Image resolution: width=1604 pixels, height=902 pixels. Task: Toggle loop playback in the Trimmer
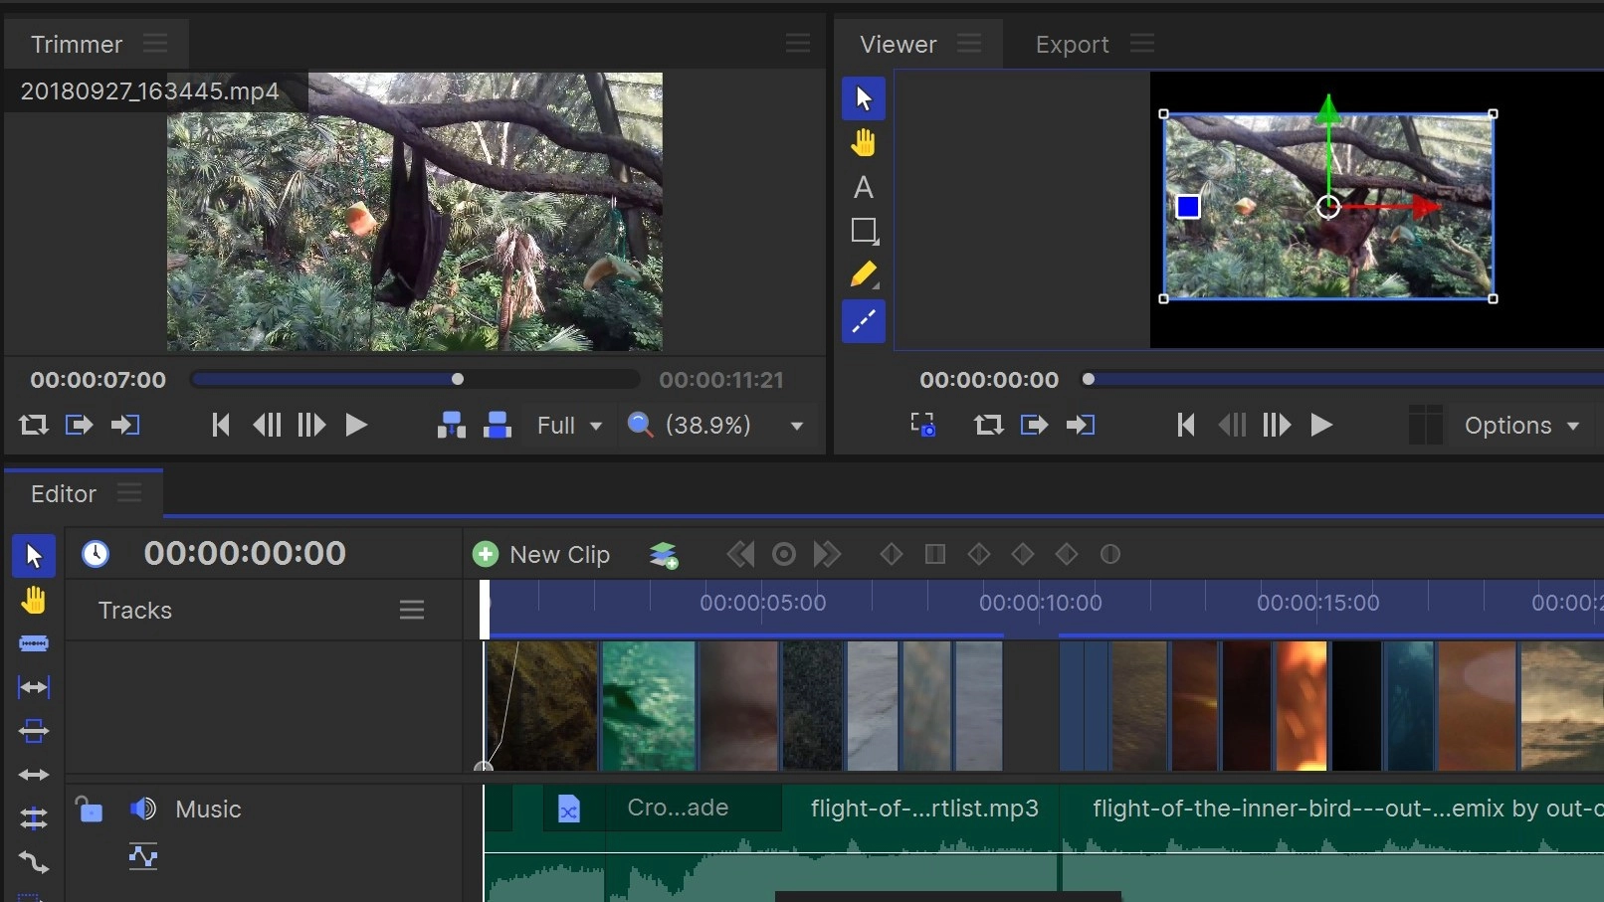point(34,426)
